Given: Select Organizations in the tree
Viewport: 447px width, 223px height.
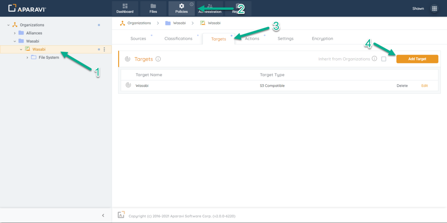Looking at the screenshot, I should click(x=32, y=25).
